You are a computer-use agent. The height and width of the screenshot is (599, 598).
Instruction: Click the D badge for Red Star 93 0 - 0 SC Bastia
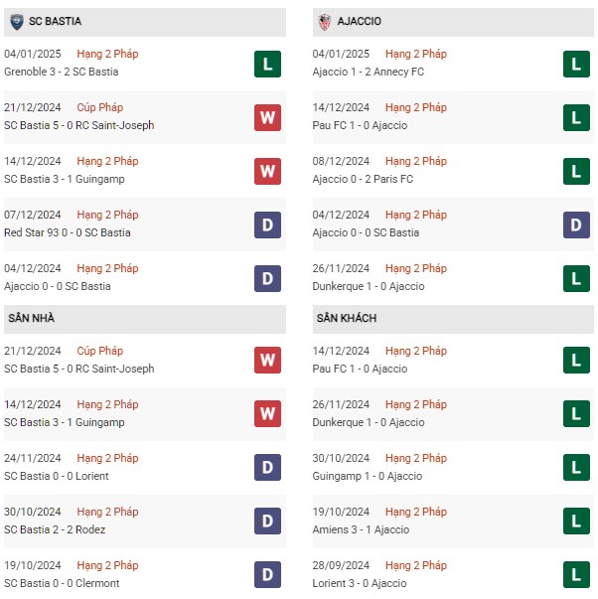(267, 225)
